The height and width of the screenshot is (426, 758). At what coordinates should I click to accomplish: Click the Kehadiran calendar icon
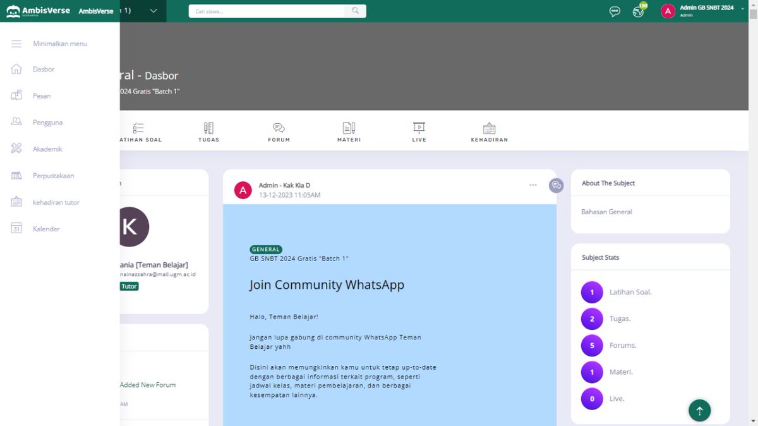tap(489, 128)
